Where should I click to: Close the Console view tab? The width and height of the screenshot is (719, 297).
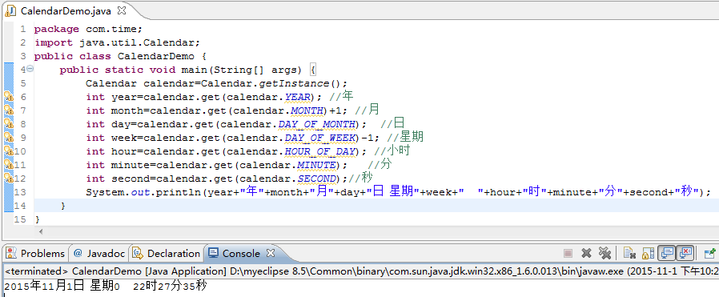point(271,252)
